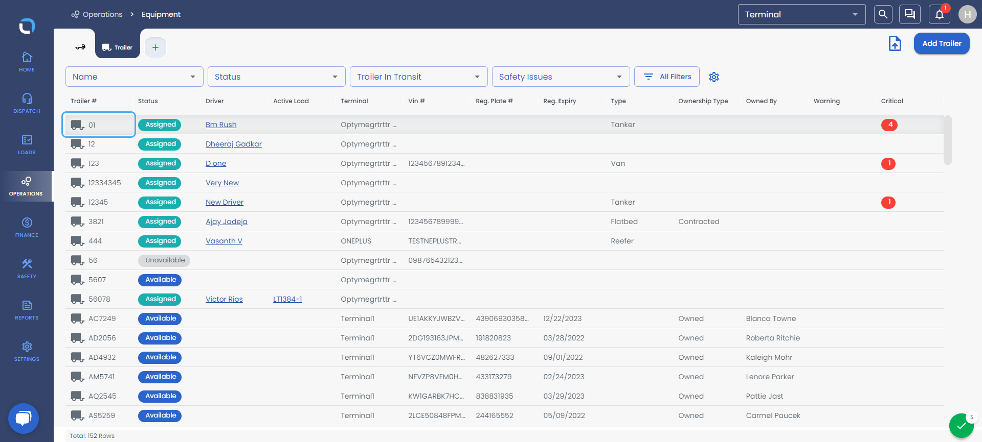982x442 pixels.
Task: Expand Trailer In Transit dropdown
Action: pos(419,77)
